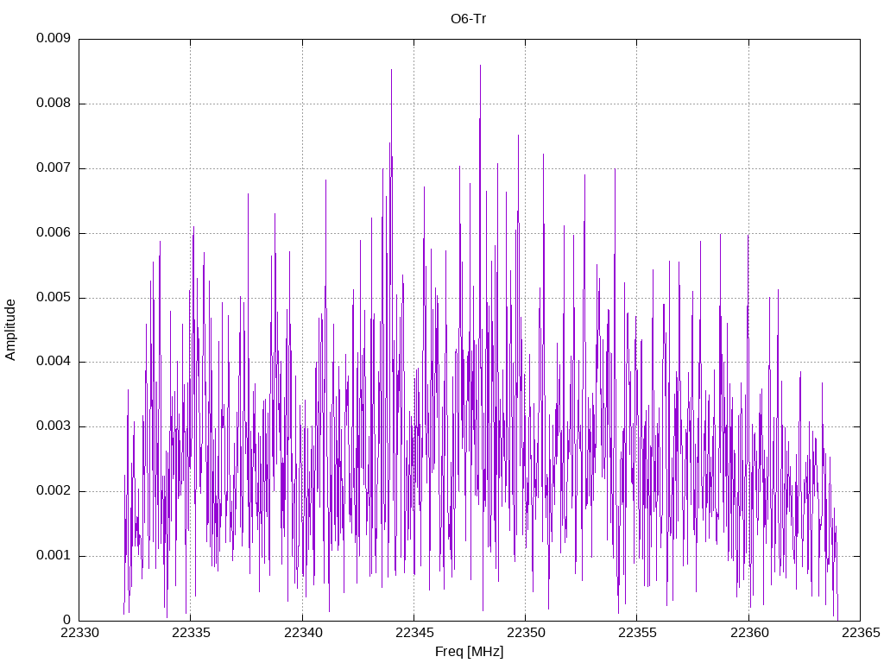884x663 pixels.
Task: Click the tallest spectrum peak near 22348 MHz
Action: click(x=480, y=66)
